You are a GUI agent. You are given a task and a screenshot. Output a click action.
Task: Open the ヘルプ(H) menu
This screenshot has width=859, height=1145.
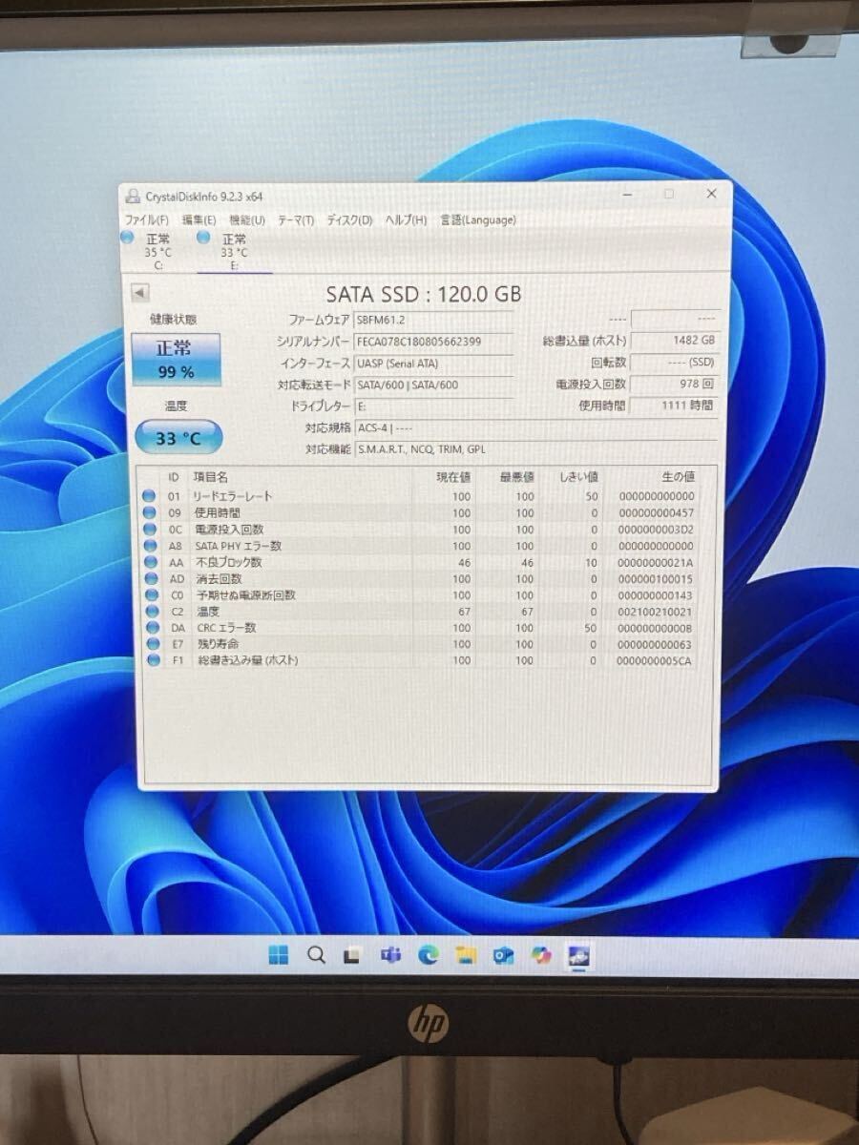tap(406, 220)
